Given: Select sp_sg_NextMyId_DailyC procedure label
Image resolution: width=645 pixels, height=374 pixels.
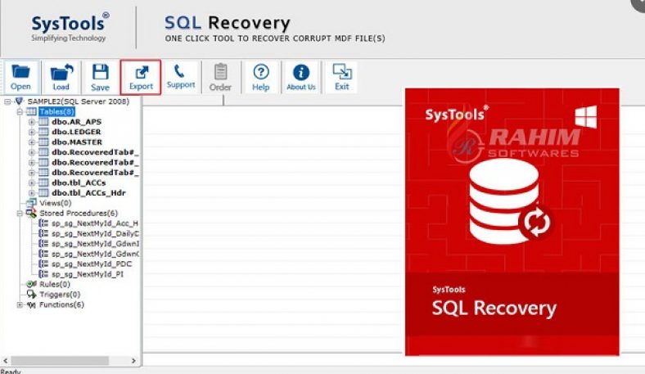Looking at the screenshot, I should tap(95, 233).
